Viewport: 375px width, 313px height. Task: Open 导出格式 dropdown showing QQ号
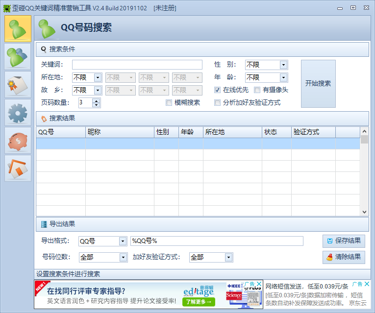123,241
